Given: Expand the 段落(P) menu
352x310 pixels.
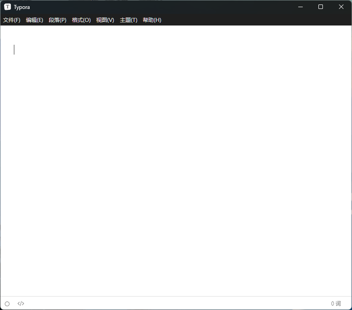Looking at the screenshot, I should pos(57,20).
